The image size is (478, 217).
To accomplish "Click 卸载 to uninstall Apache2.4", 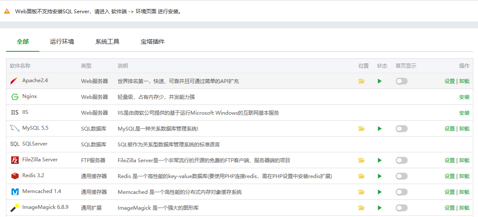I will click(x=464, y=81).
